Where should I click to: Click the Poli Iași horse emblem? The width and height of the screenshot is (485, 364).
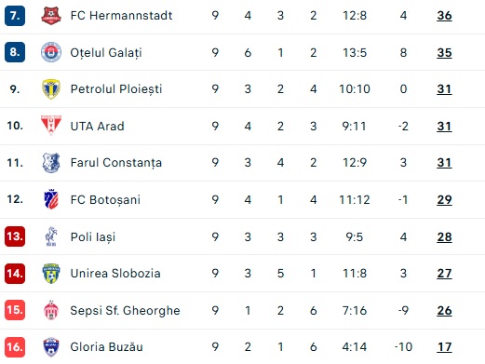pos(51,236)
